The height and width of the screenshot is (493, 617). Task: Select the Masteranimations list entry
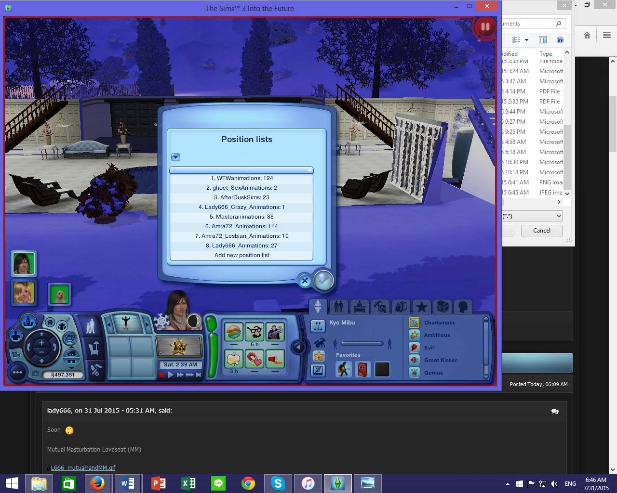(x=241, y=217)
